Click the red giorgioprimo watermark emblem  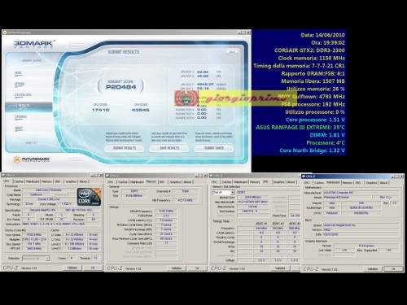[186, 98]
